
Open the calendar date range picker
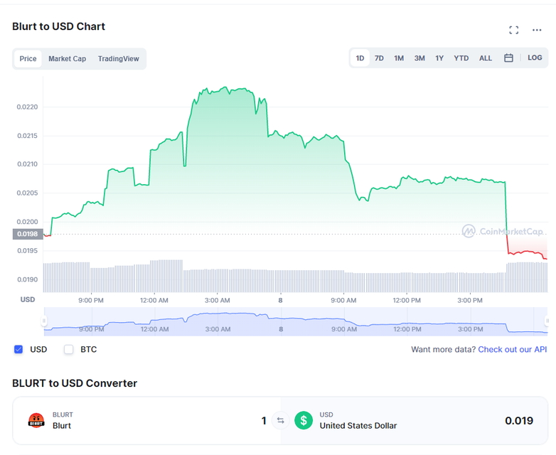(x=508, y=58)
